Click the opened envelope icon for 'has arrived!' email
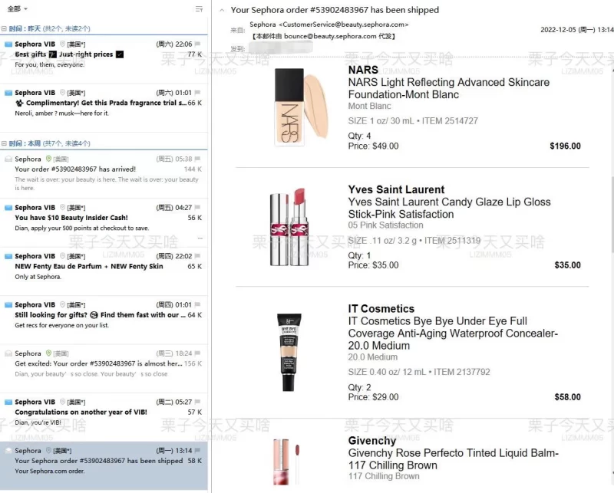This screenshot has height=493, width=614. click(8, 159)
